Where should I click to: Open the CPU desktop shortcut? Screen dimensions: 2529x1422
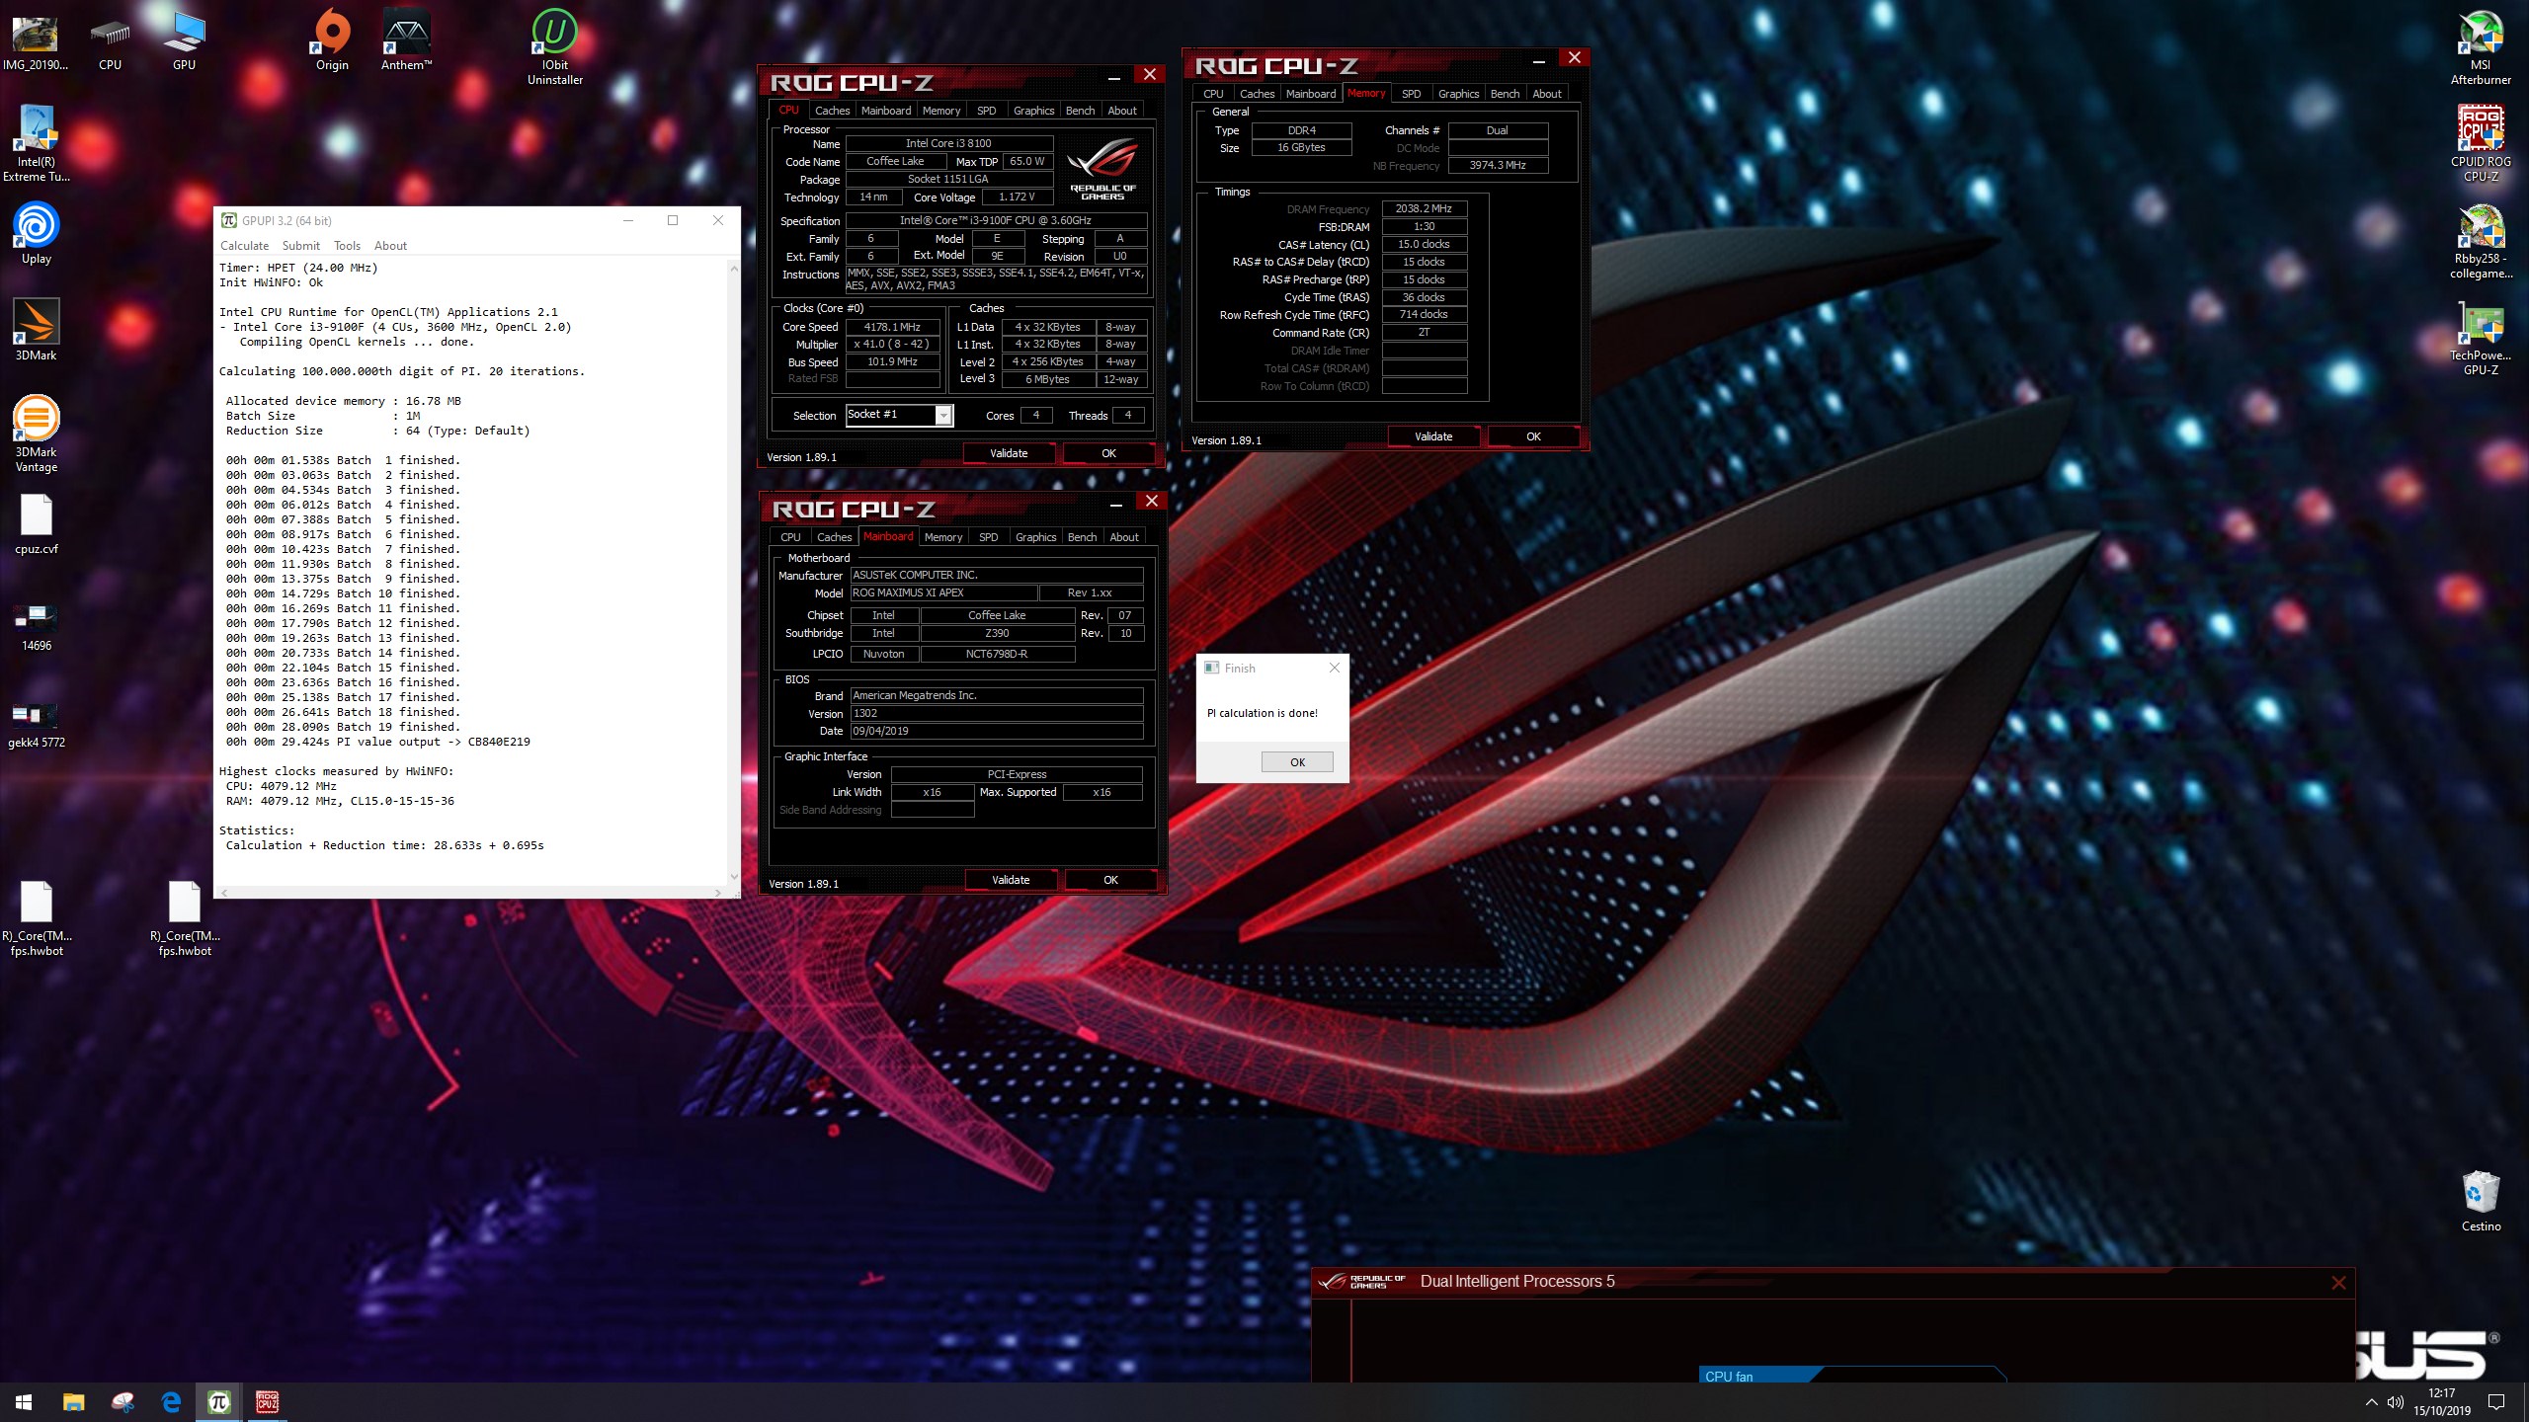[x=110, y=41]
